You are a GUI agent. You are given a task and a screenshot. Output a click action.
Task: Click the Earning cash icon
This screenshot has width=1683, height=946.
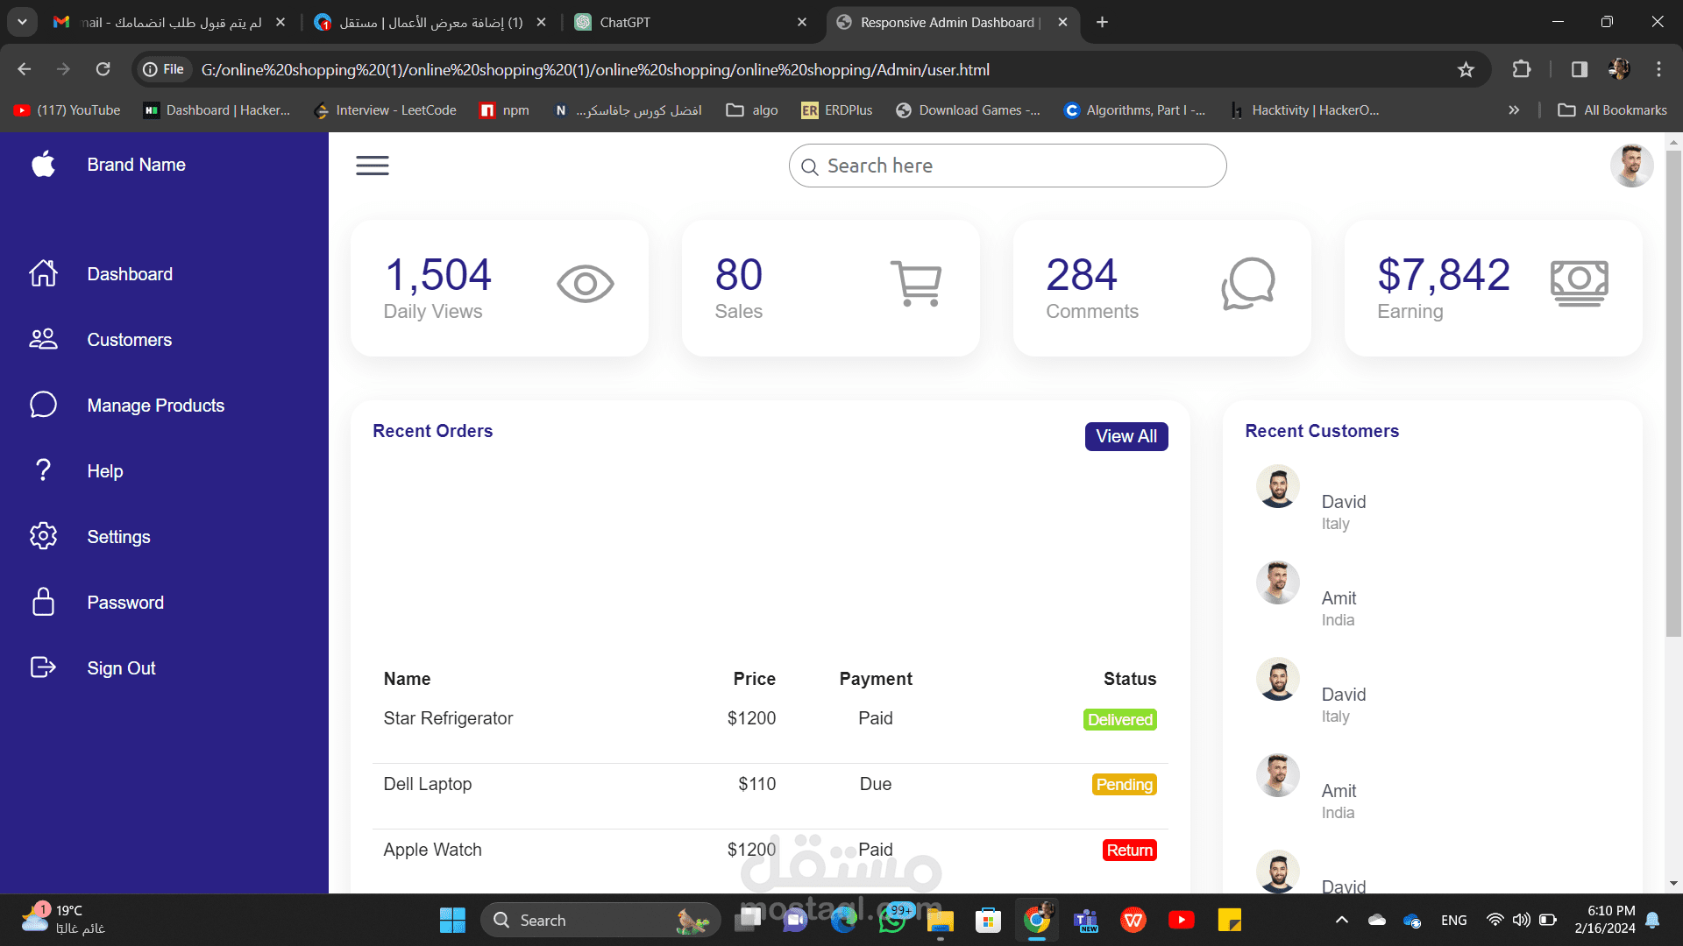click(x=1579, y=283)
